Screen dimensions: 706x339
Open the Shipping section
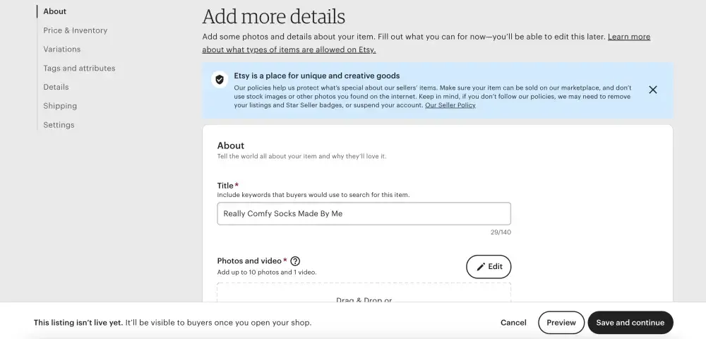click(60, 106)
